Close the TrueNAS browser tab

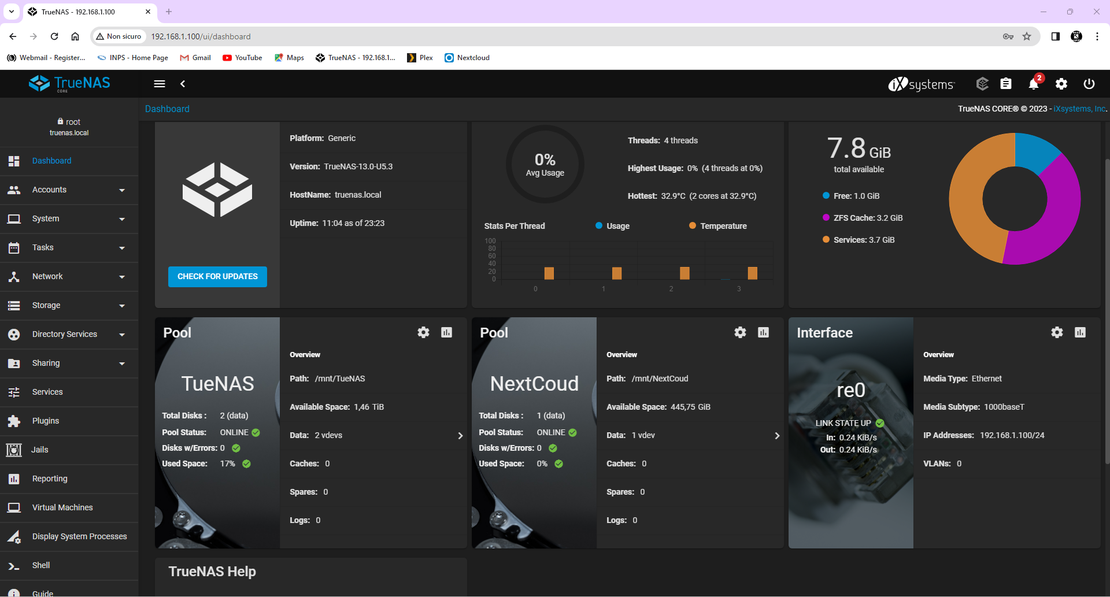[x=148, y=12]
